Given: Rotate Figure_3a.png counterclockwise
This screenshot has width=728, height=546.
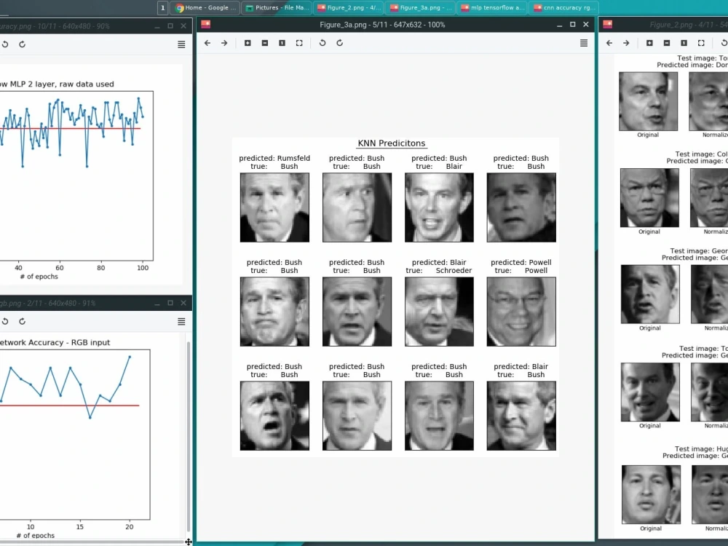Looking at the screenshot, I should 323,43.
